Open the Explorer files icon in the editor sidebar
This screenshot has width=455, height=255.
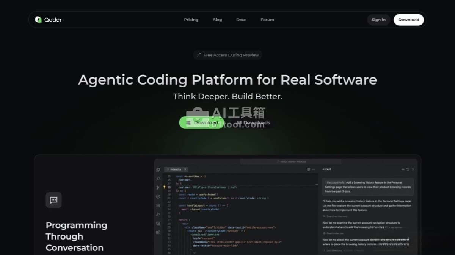(x=158, y=170)
